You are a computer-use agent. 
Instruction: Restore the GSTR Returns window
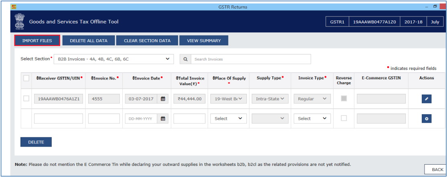click(435, 6)
